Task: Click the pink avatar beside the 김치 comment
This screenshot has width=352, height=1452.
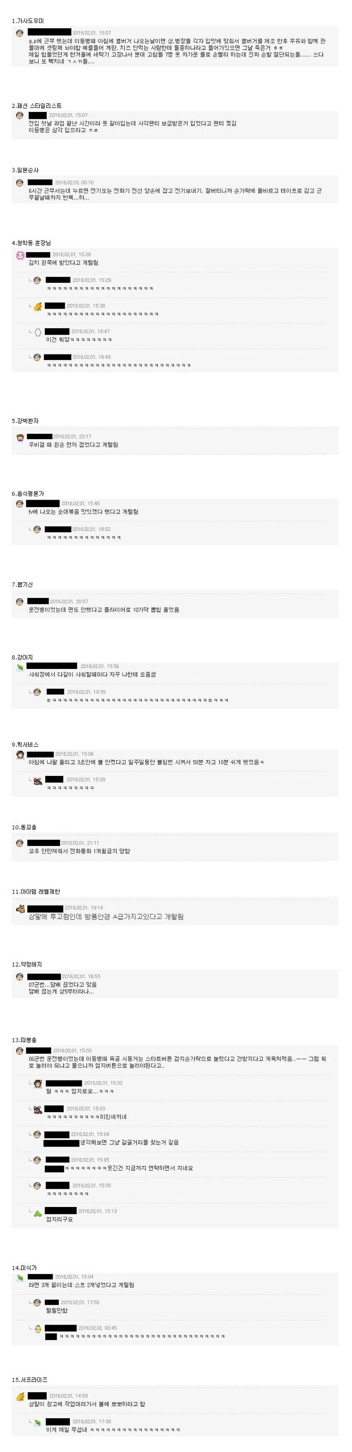Action: pos(20,255)
